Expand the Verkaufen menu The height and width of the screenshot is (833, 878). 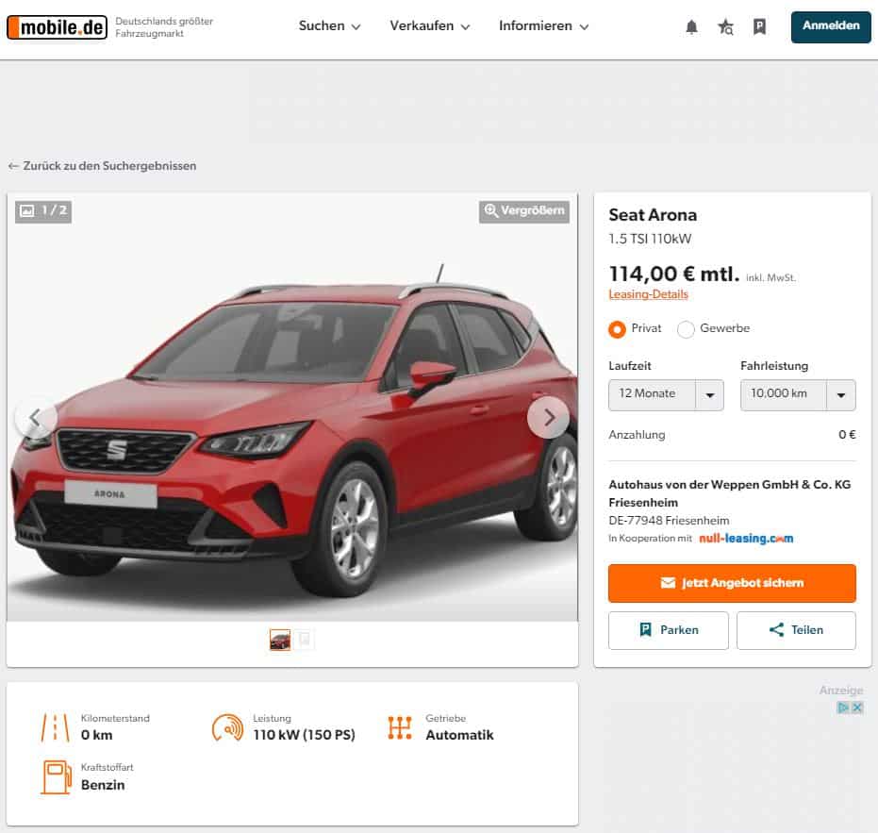pyautogui.click(x=429, y=26)
